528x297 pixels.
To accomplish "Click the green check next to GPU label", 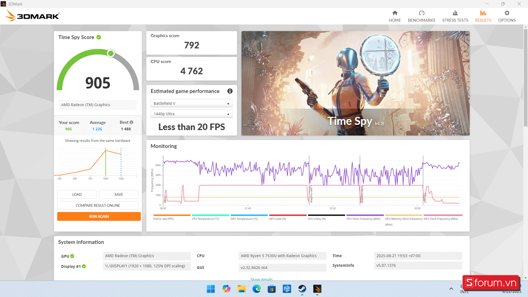I will tap(72, 256).
